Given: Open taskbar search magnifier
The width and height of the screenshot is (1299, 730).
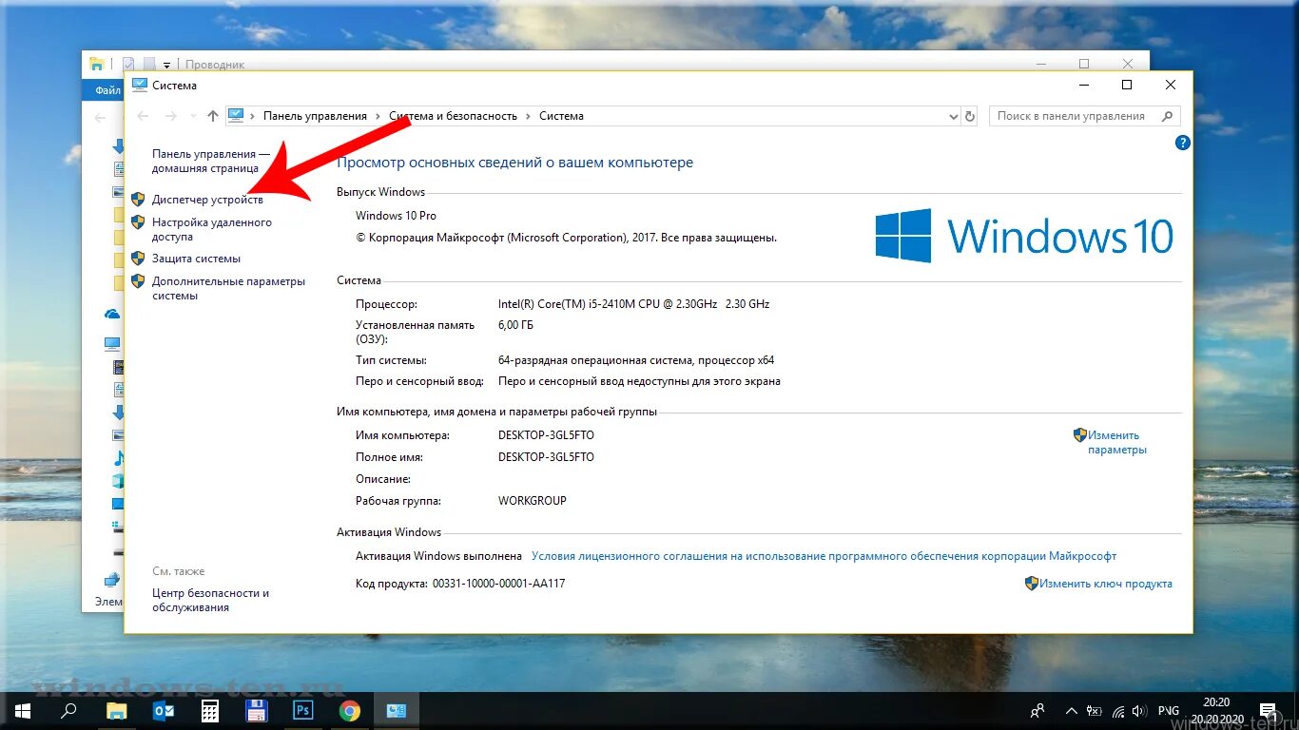Looking at the screenshot, I should 68,710.
